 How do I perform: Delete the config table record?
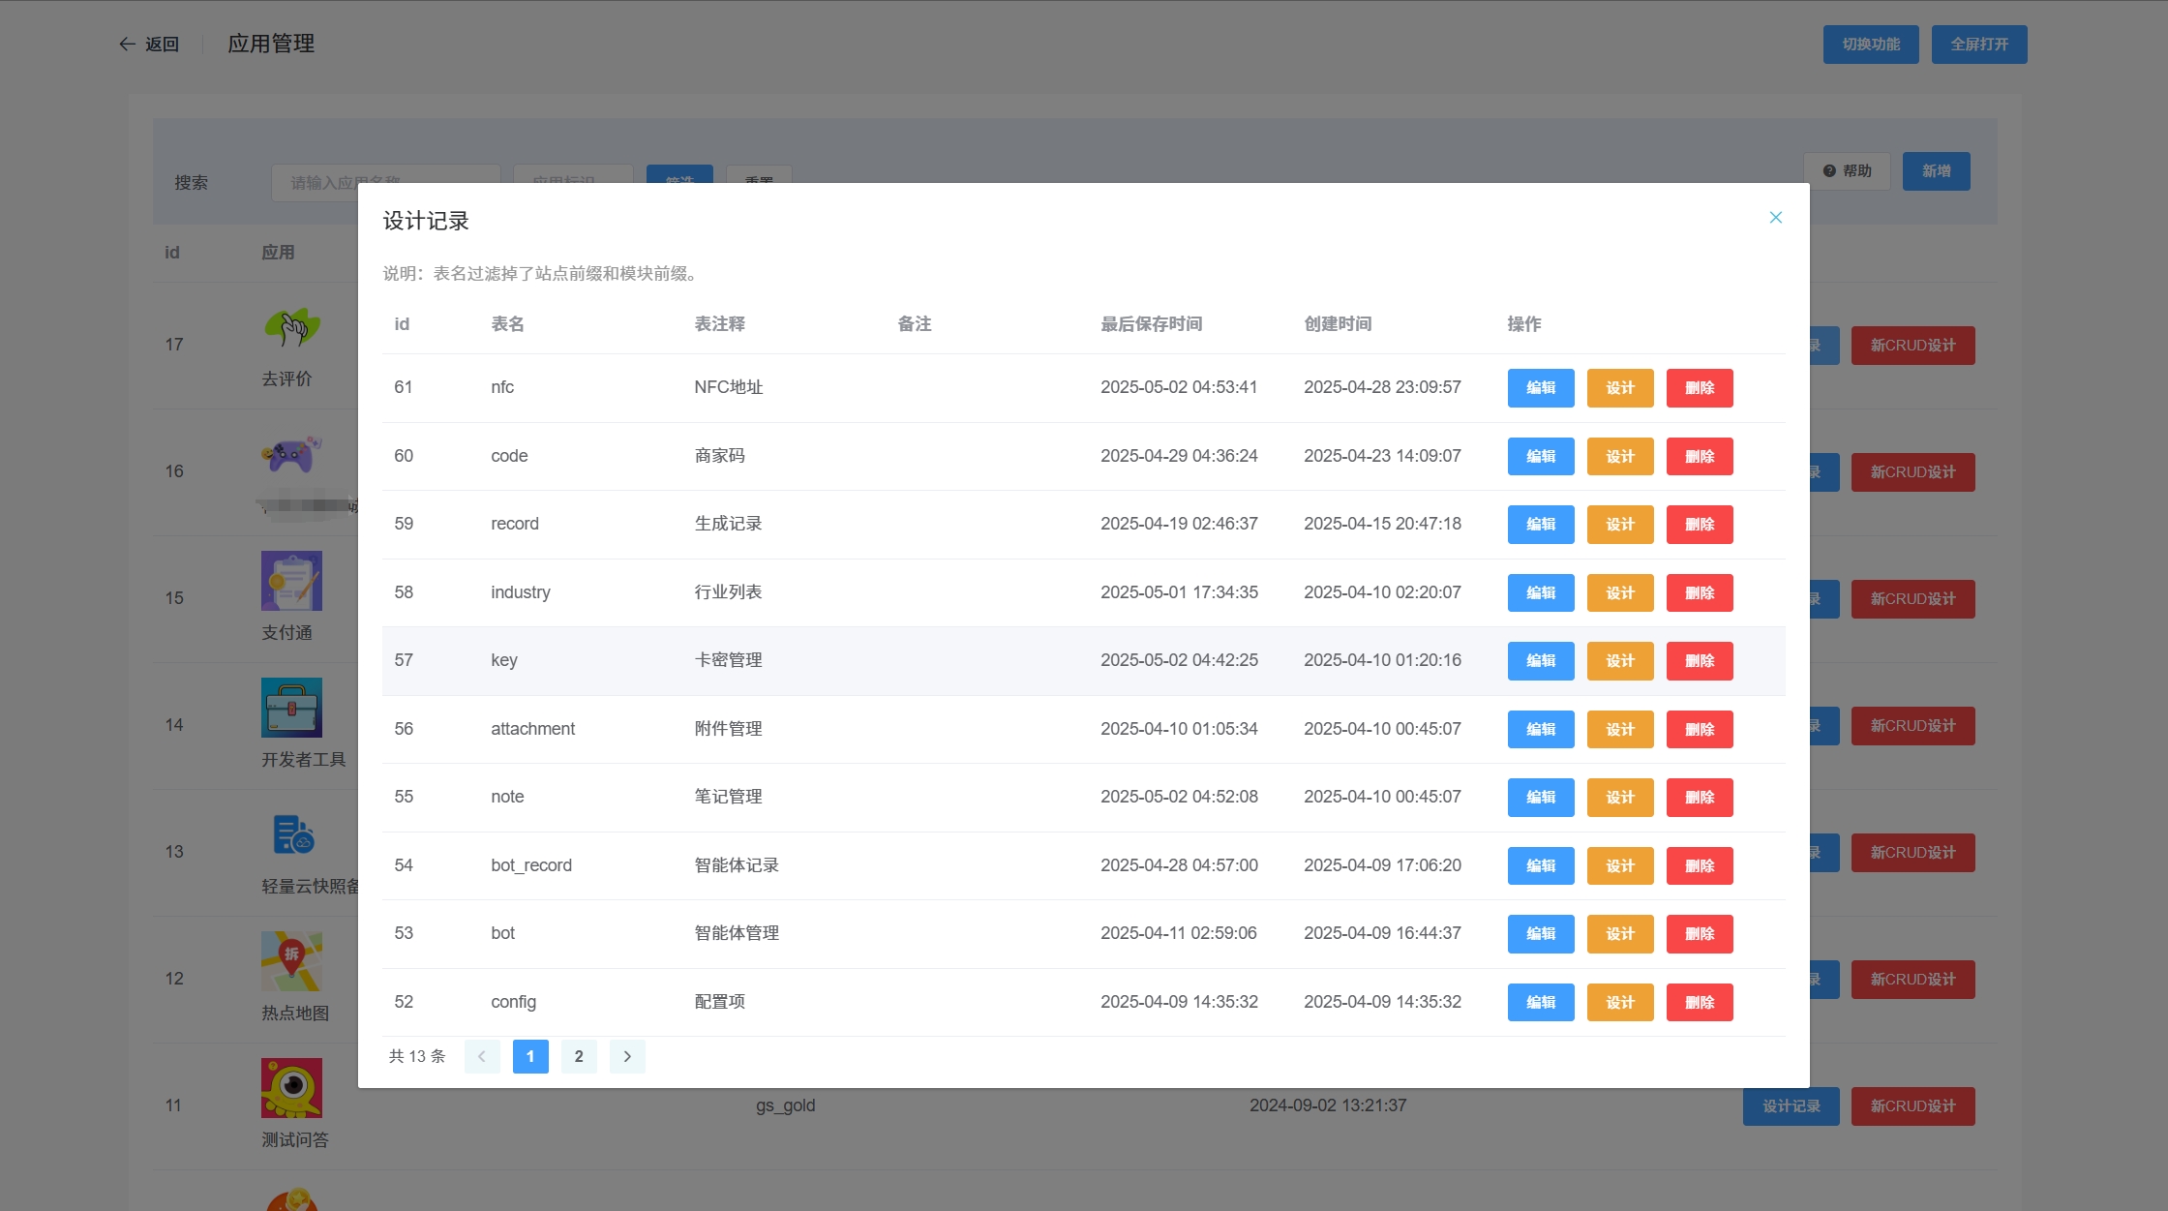pyautogui.click(x=1700, y=1002)
